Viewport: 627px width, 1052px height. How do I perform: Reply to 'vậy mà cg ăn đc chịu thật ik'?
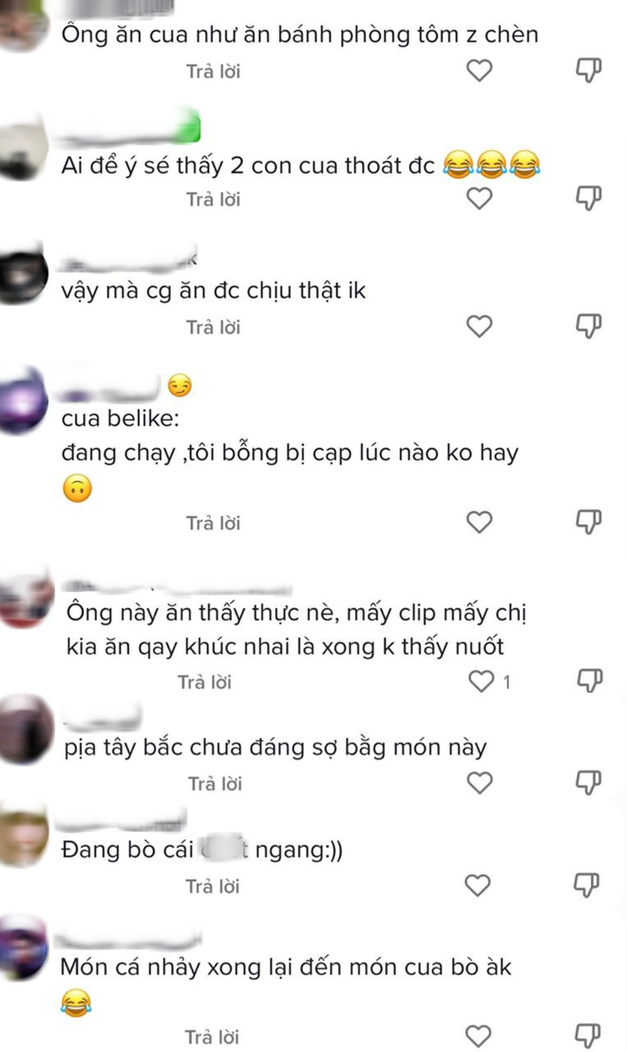[x=213, y=327]
